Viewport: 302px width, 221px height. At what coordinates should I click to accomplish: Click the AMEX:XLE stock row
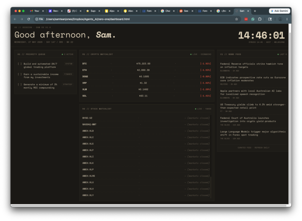(146, 144)
